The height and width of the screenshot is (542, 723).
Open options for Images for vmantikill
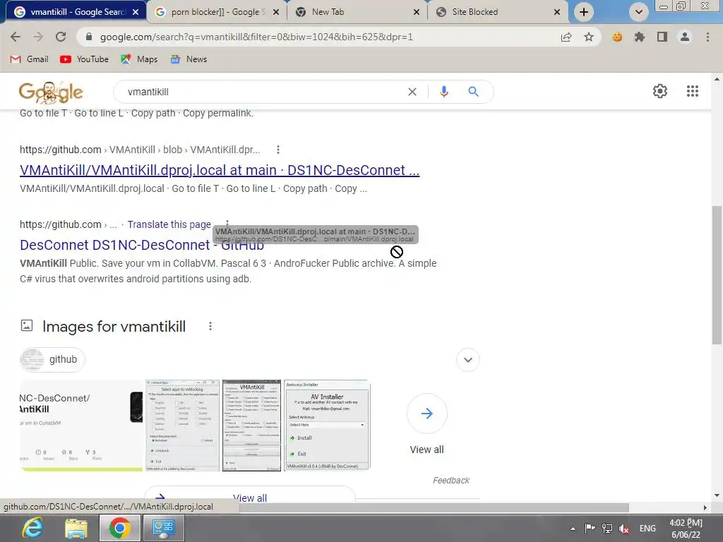coord(210,326)
